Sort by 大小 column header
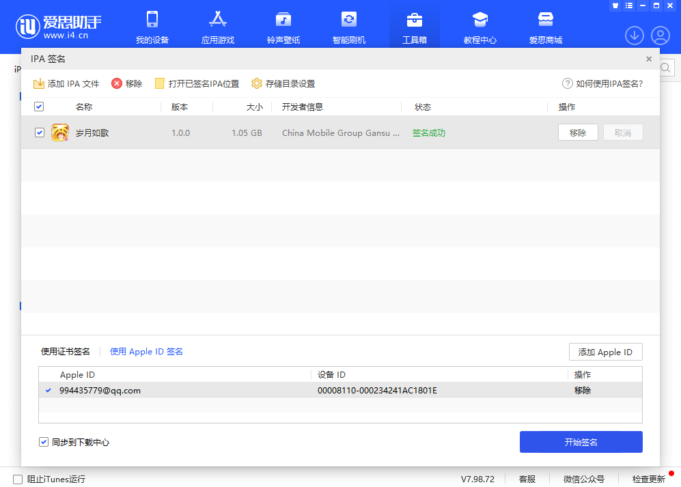Image resolution: width=681 pixels, height=487 pixels. 255,107
